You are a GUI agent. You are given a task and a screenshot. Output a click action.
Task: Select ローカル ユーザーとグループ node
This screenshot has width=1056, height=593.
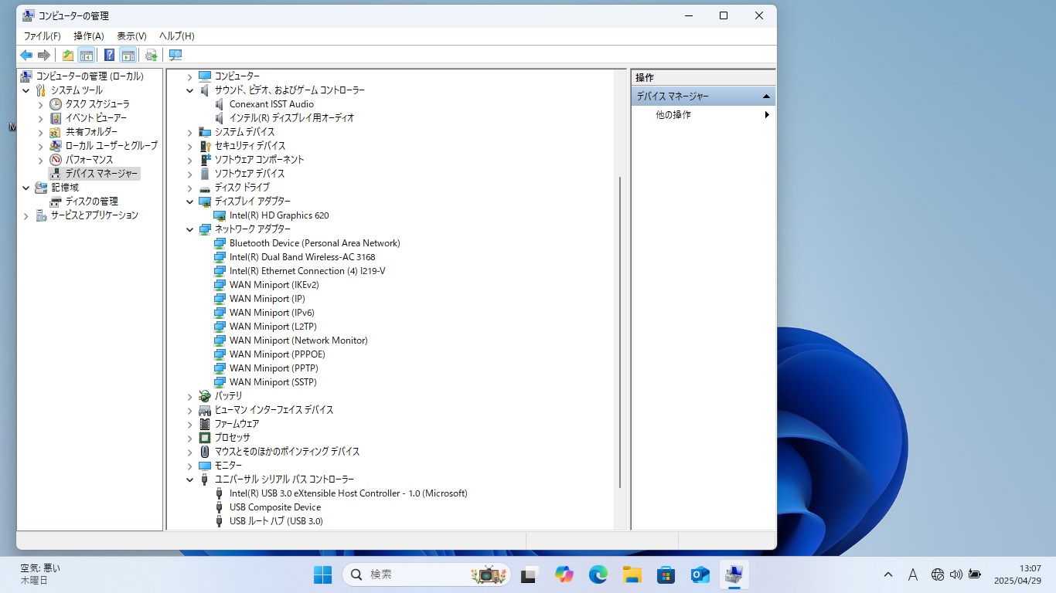111,146
